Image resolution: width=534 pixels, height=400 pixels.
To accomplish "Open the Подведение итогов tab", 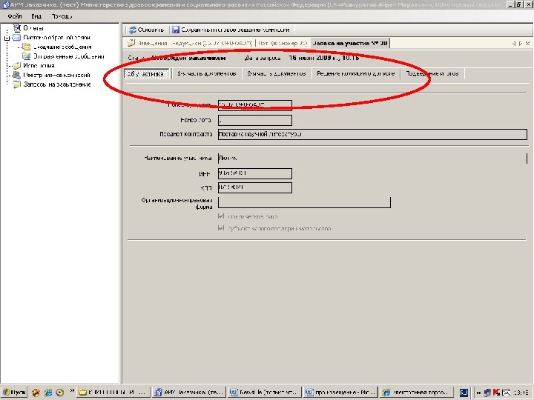I will click(432, 74).
